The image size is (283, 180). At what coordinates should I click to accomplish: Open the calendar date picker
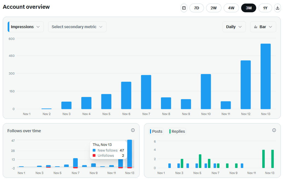(184, 8)
